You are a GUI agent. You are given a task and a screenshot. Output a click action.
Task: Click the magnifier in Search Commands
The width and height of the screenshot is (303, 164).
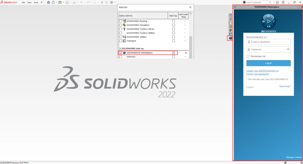coord(270,2)
